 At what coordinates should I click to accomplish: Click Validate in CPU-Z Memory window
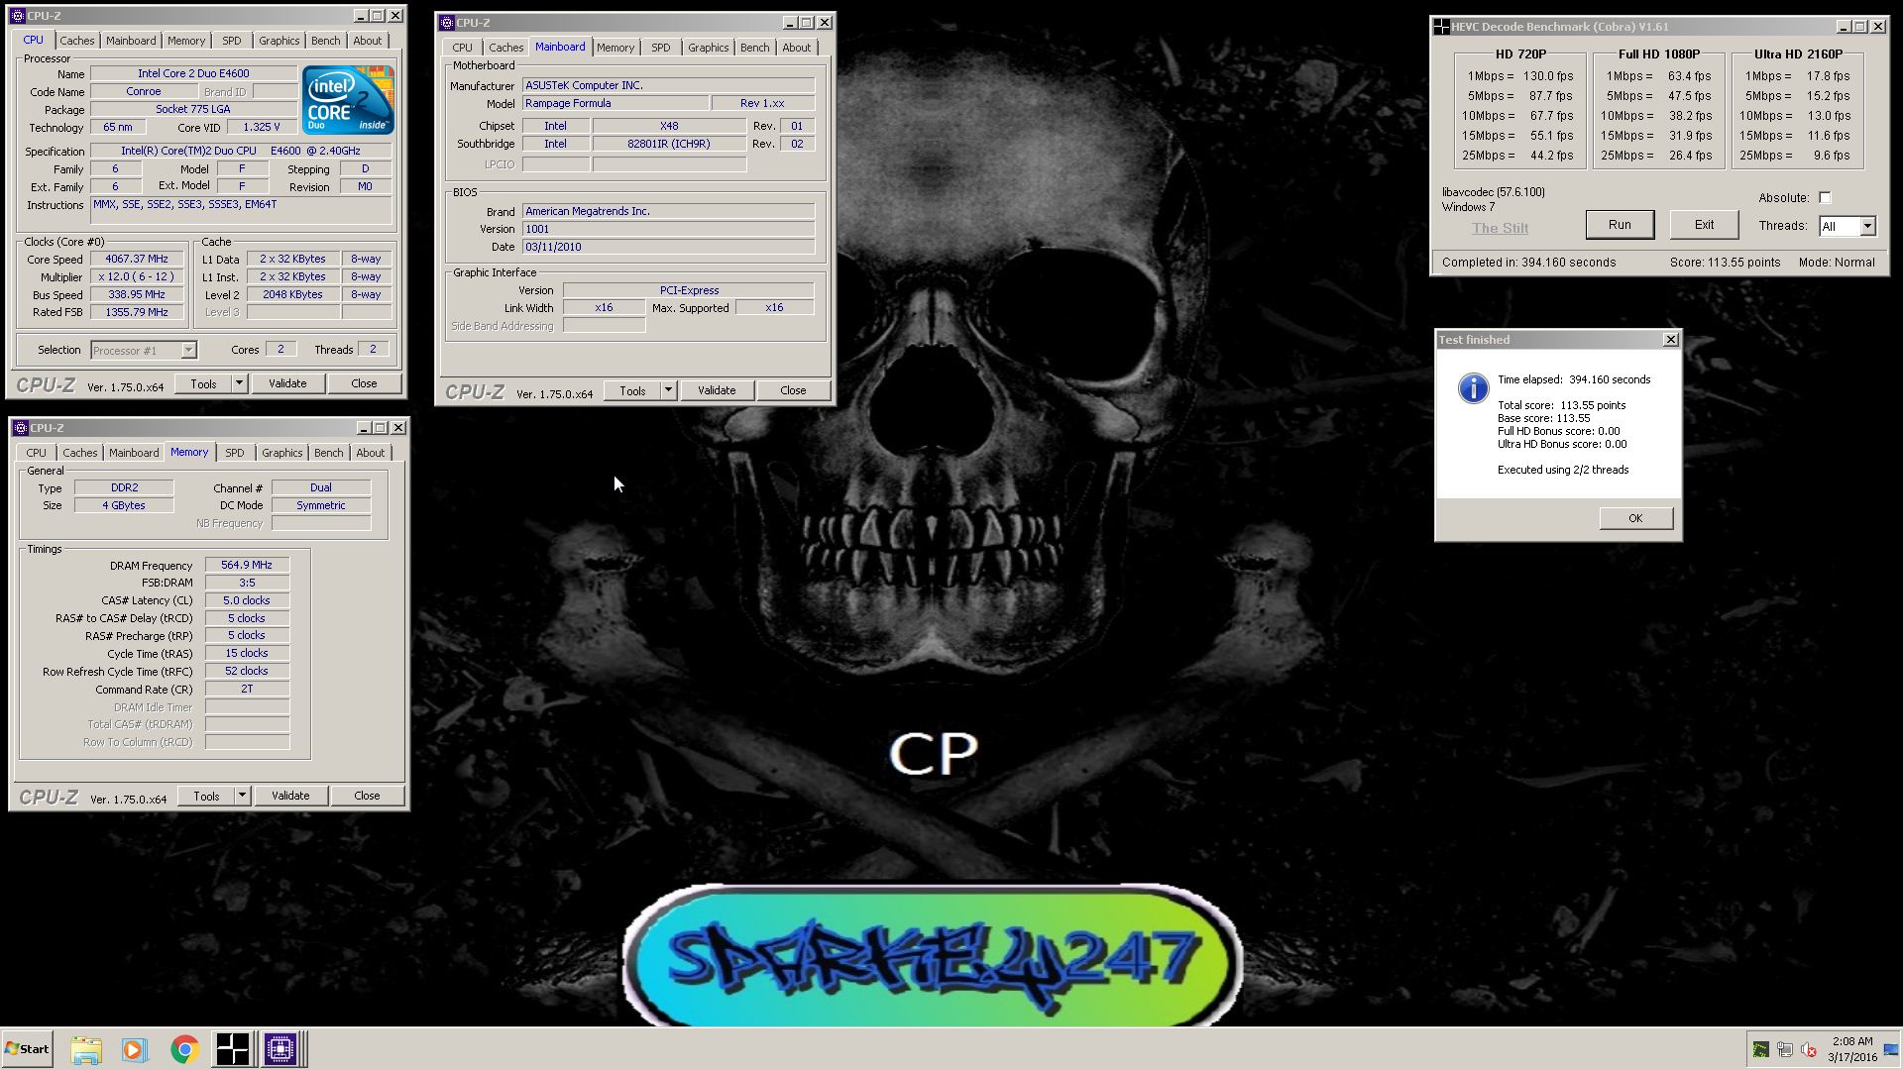coord(290,796)
